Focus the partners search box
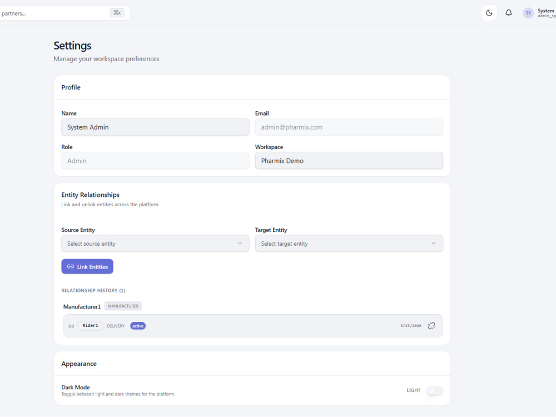The height and width of the screenshot is (417, 556). click(64, 13)
